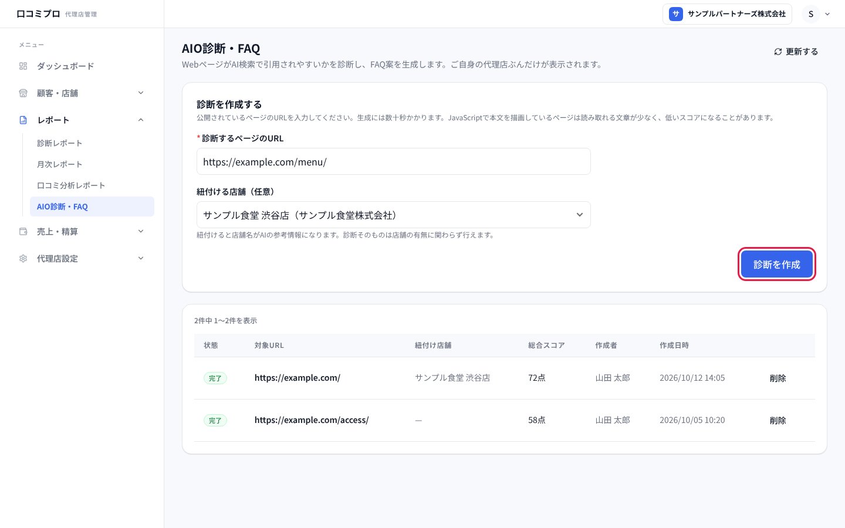
Task: Open 診断レポート submenu item
Action: (60, 143)
